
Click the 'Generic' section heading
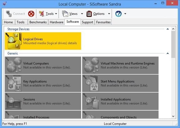(13, 53)
